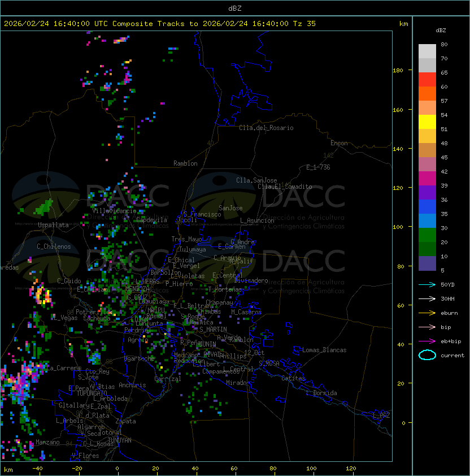Click the 'Carrizal' map label

(x=168, y=379)
